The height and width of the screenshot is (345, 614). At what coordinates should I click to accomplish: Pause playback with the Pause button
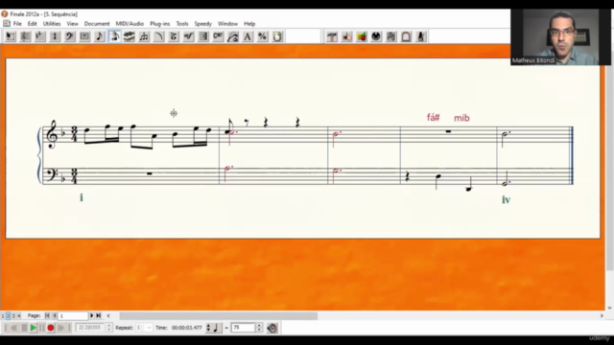pyautogui.click(x=42, y=328)
